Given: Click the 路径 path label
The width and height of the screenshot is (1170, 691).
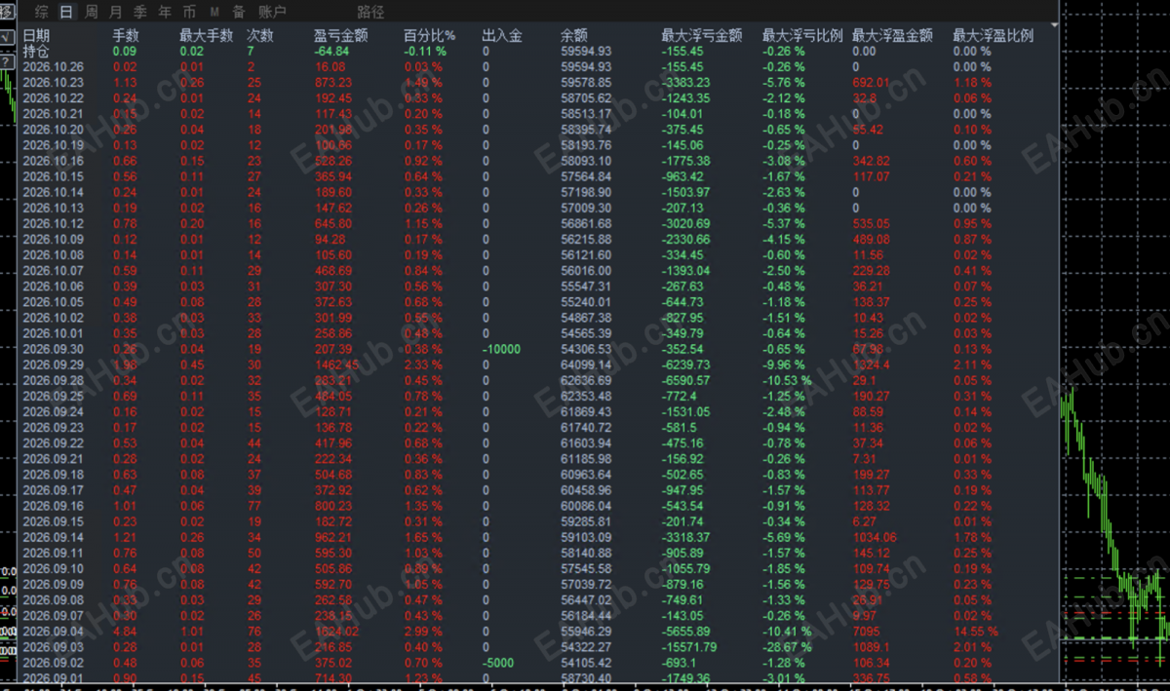Looking at the screenshot, I should point(370,12).
